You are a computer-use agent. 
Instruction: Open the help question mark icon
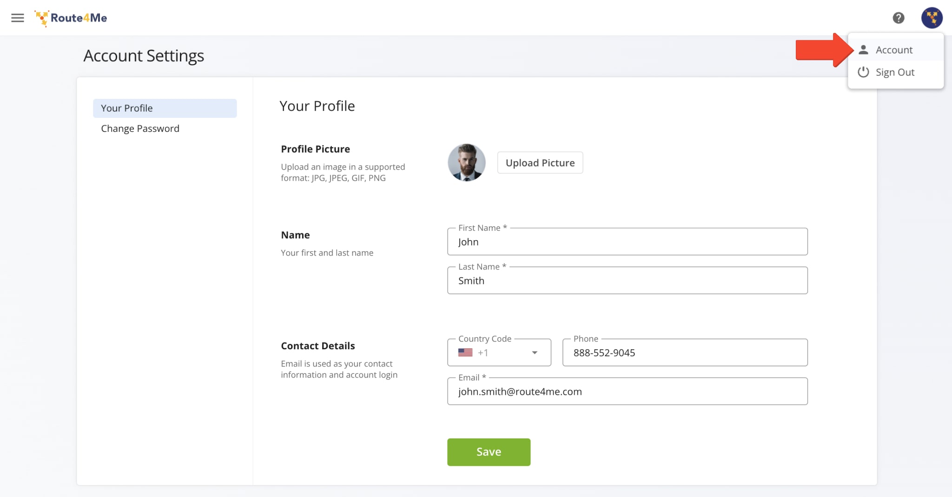pos(898,18)
